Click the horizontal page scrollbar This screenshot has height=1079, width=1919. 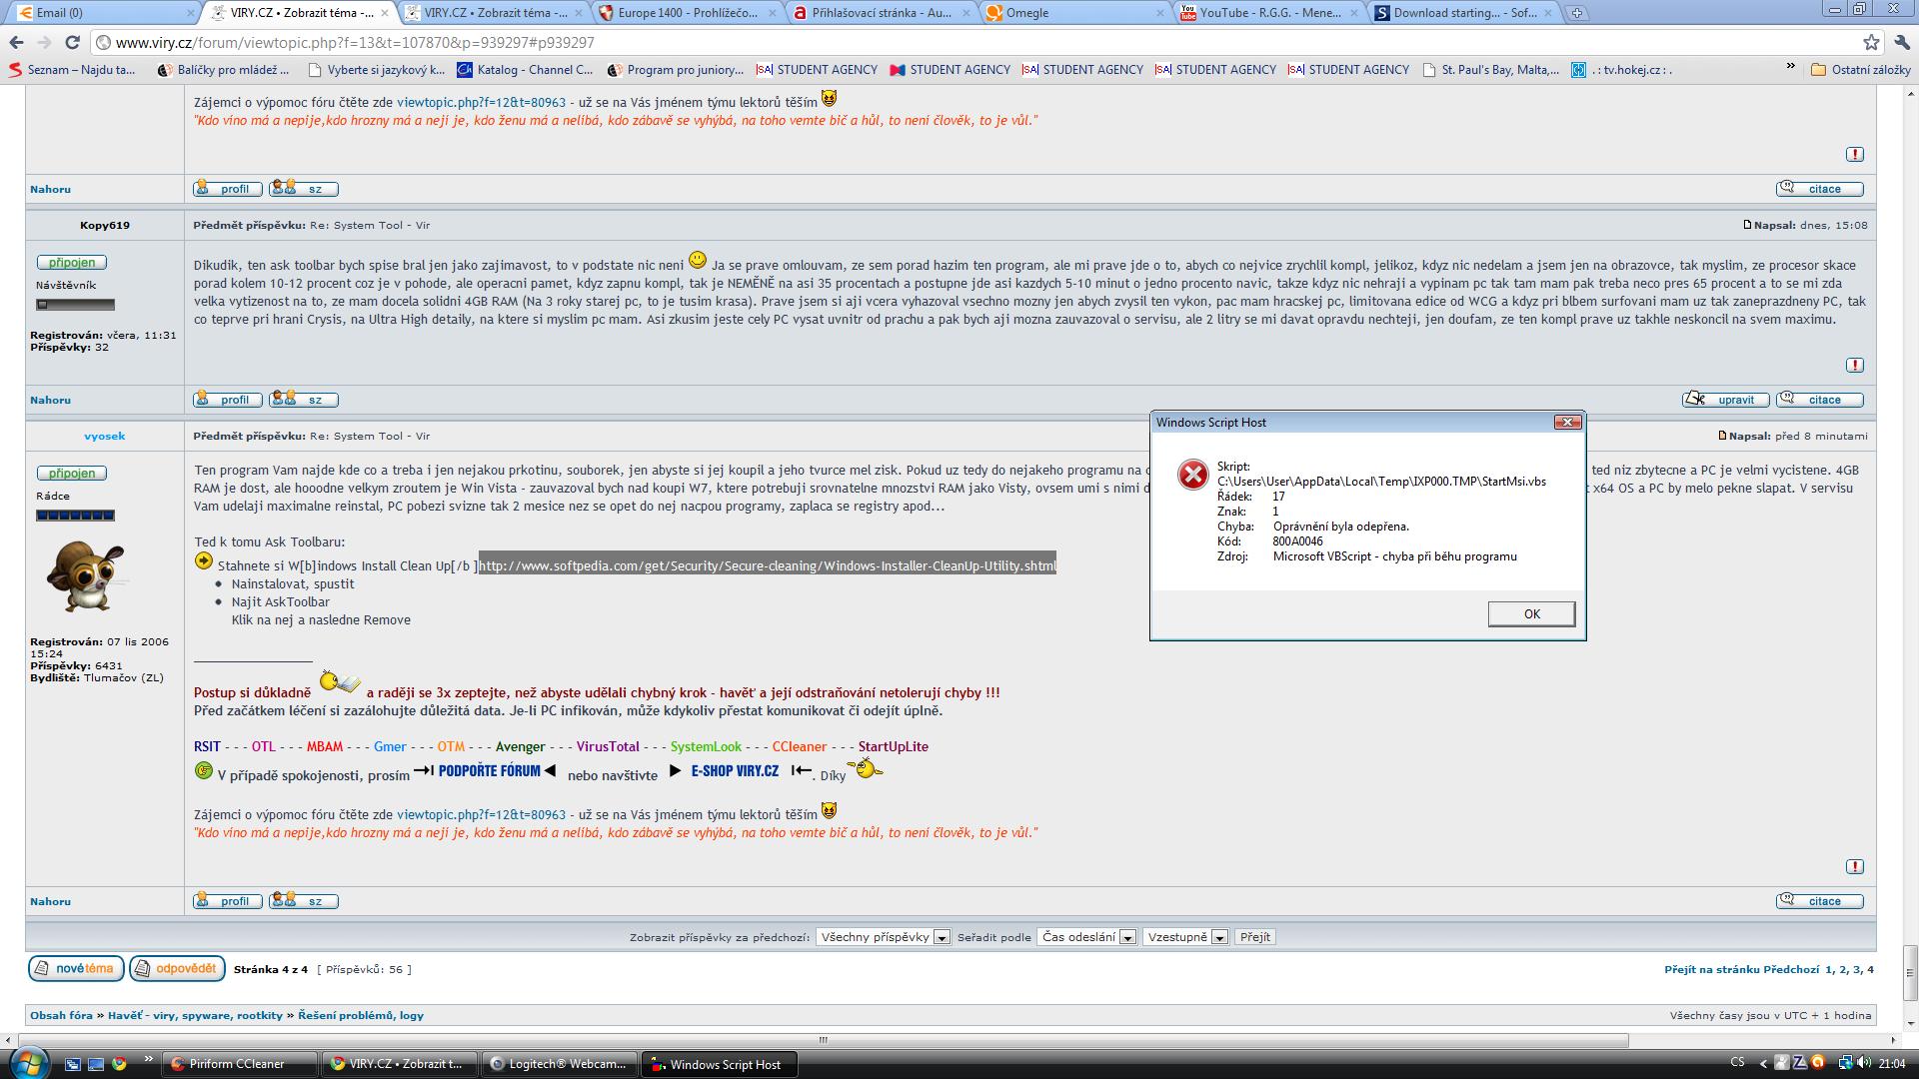pos(822,1040)
